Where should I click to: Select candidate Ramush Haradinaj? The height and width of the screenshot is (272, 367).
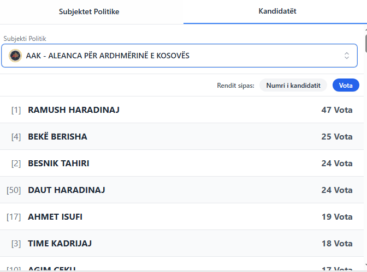pos(74,110)
